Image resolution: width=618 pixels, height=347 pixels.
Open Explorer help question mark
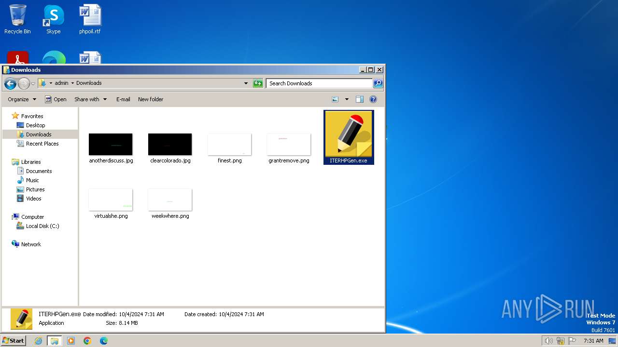click(x=373, y=99)
